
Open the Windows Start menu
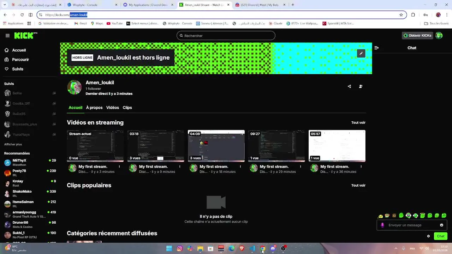(169, 248)
